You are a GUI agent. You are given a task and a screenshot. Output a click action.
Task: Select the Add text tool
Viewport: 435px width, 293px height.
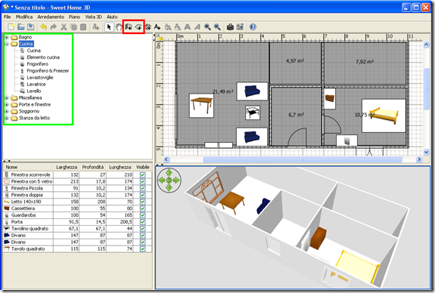point(157,27)
